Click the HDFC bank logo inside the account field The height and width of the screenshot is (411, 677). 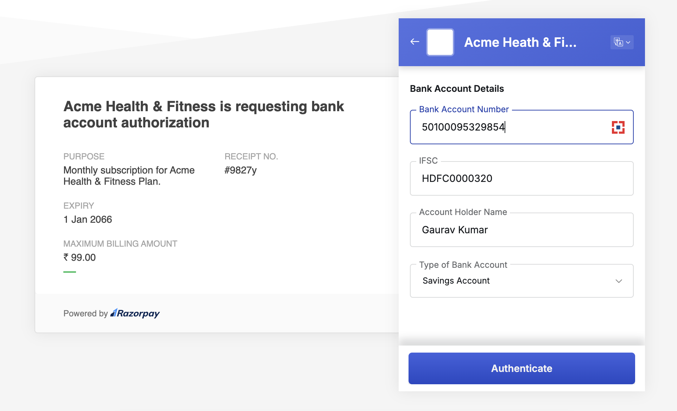click(618, 127)
